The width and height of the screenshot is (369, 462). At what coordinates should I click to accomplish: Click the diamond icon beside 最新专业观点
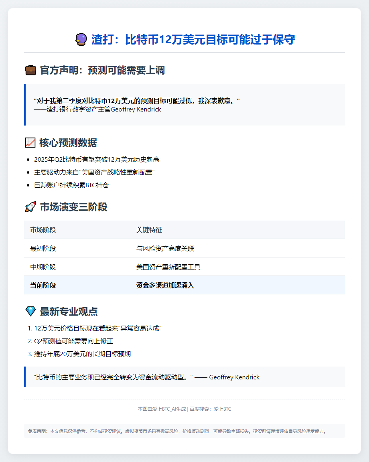point(30,312)
